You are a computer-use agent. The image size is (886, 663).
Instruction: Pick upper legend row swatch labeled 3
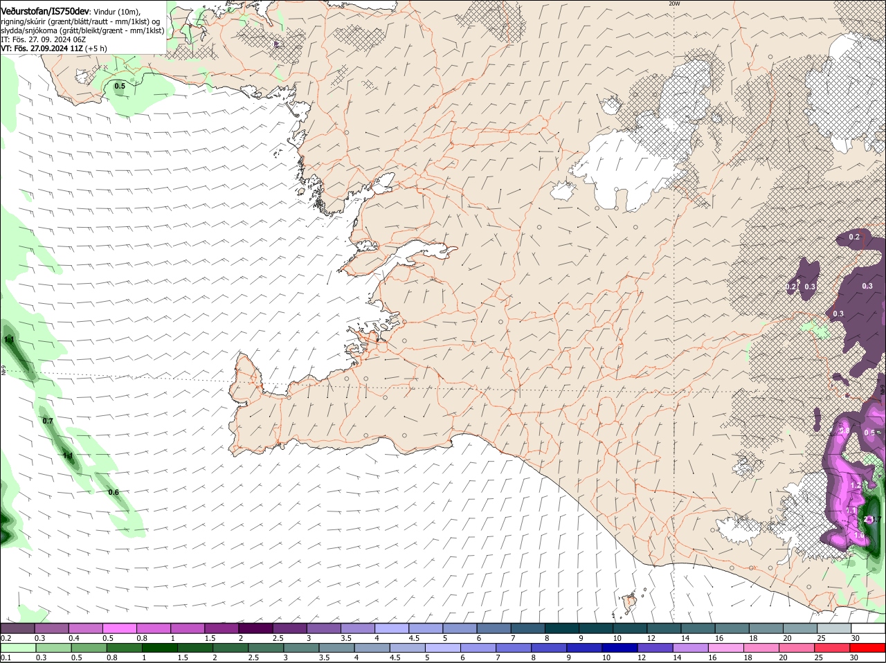point(323,628)
